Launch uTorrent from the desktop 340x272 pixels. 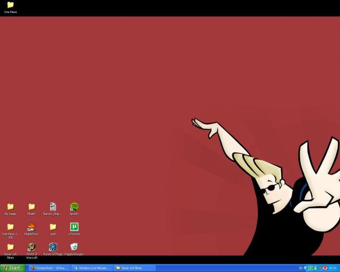[x=74, y=227]
